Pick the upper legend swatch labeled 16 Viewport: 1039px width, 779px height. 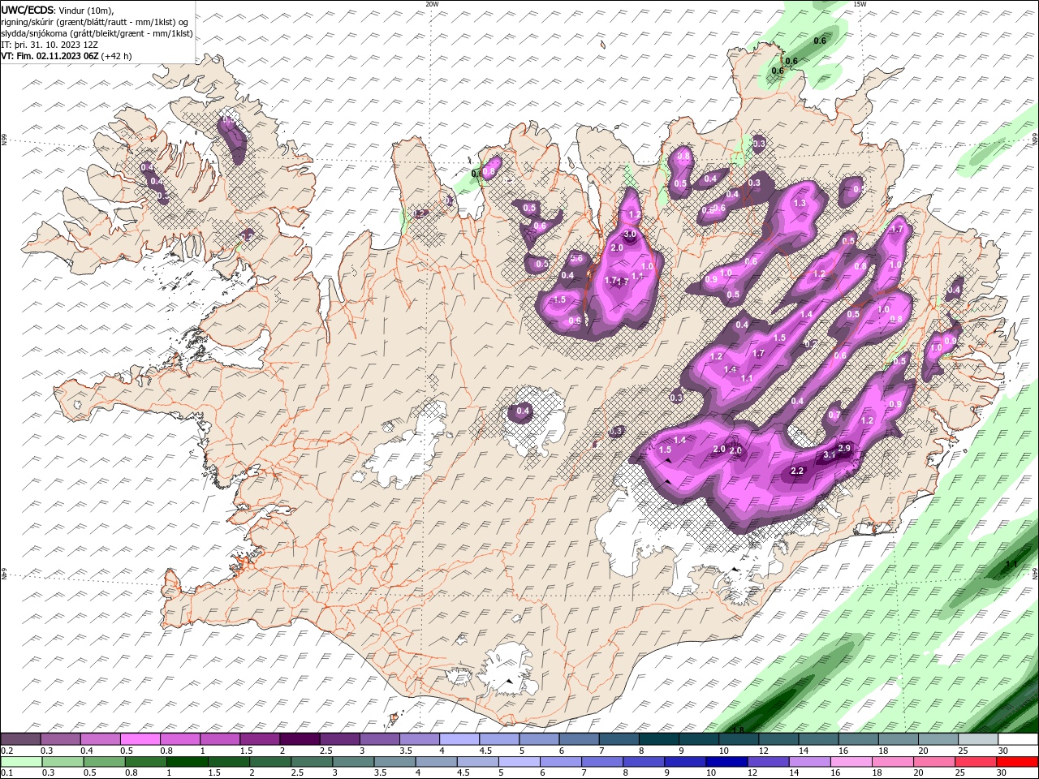click(x=858, y=739)
